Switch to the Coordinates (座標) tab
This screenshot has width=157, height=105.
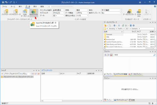point(132,100)
